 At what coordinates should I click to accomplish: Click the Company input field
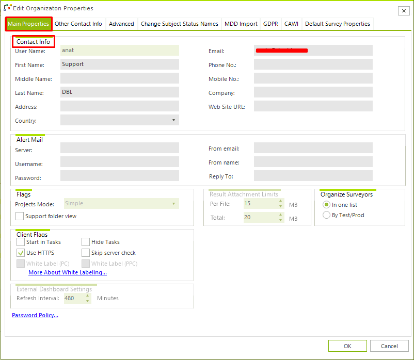tap(313, 92)
